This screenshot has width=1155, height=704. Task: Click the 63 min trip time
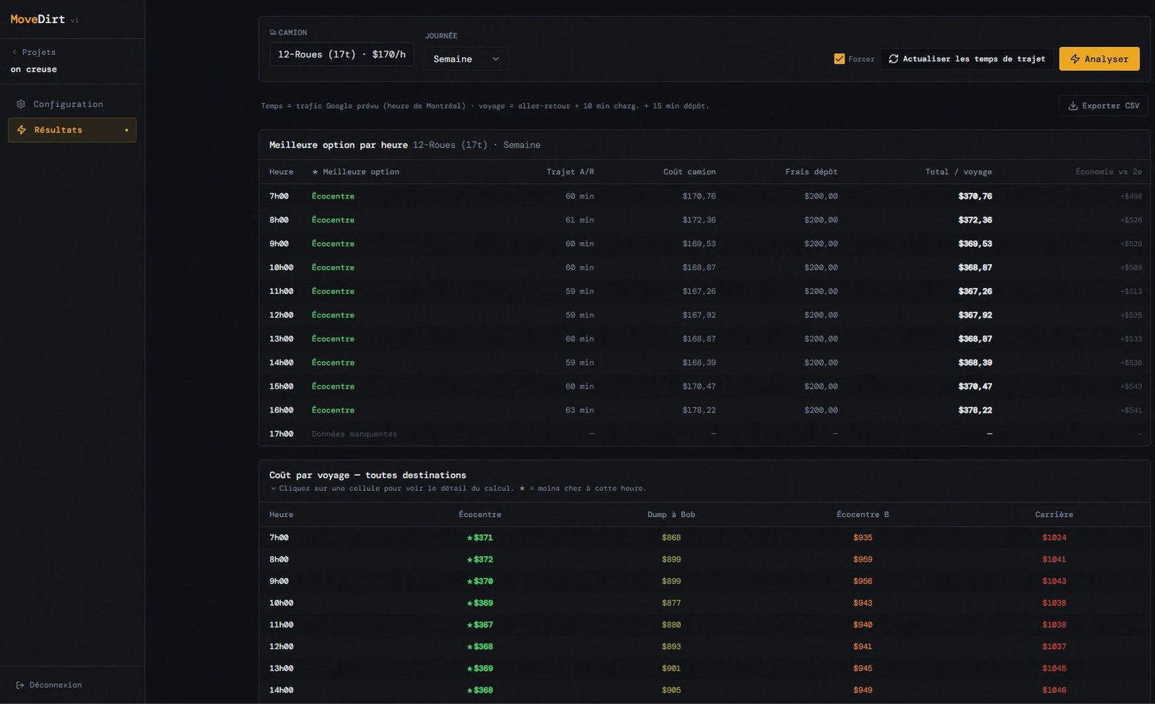tap(580, 410)
